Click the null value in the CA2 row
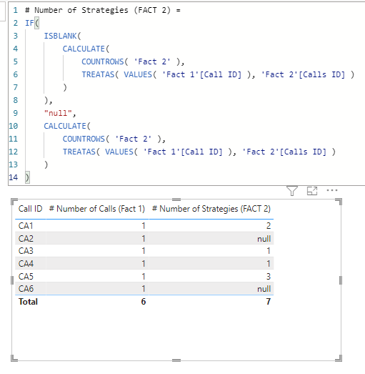This screenshot has width=365, height=374. (x=264, y=239)
